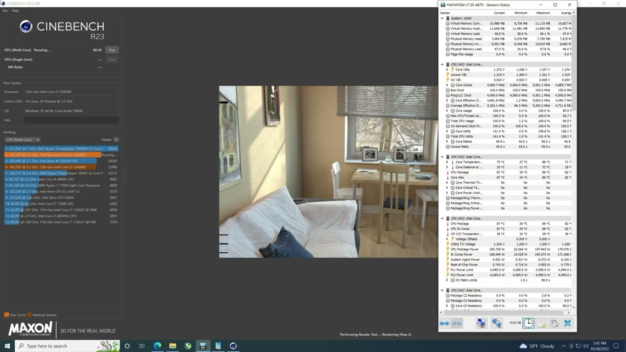Click the green Xbox-style taskbar icon

coord(188,346)
